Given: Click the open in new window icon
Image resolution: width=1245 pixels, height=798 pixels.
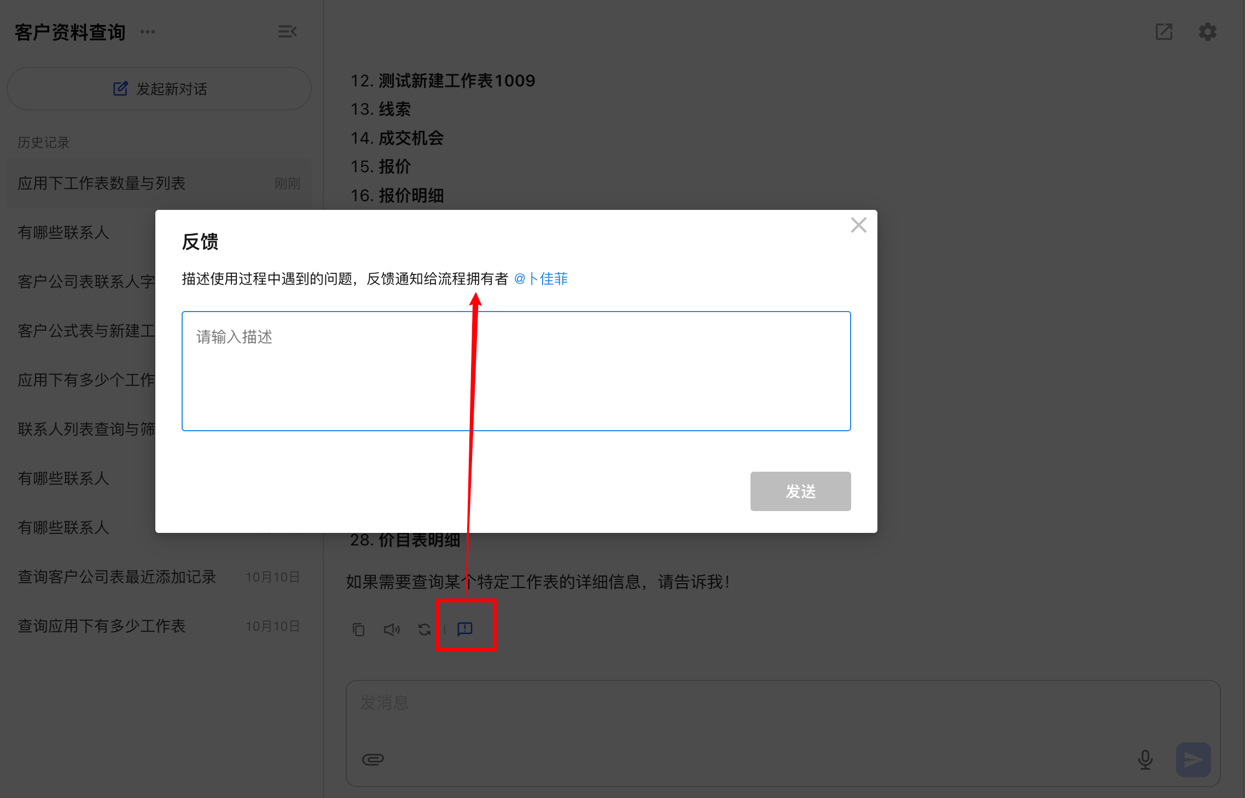Looking at the screenshot, I should [1163, 32].
